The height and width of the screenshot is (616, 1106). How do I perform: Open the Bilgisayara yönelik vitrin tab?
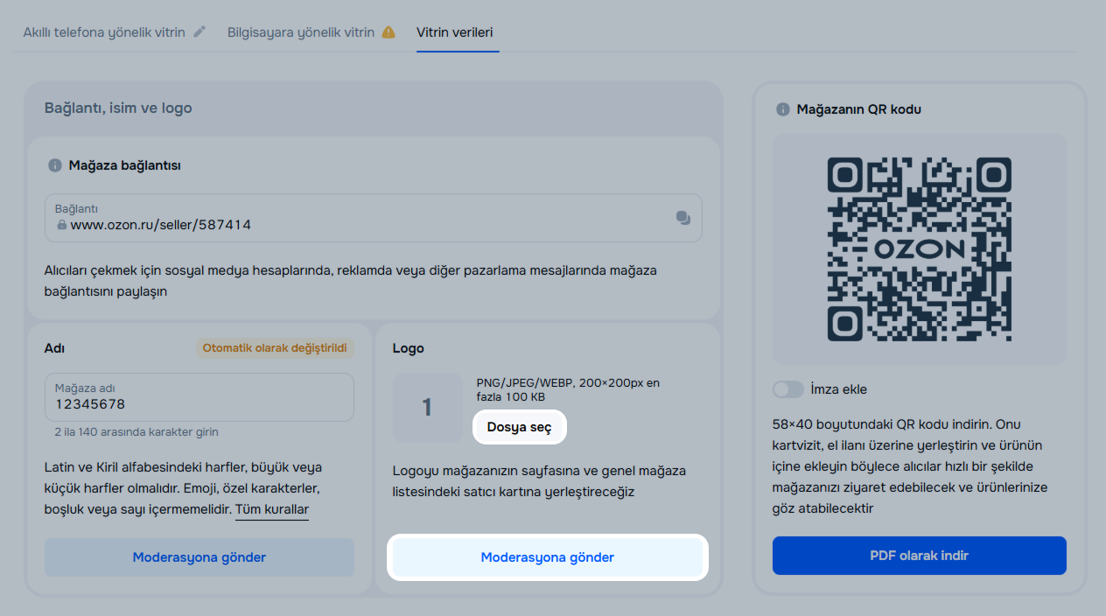pyautogui.click(x=300, y=32)
